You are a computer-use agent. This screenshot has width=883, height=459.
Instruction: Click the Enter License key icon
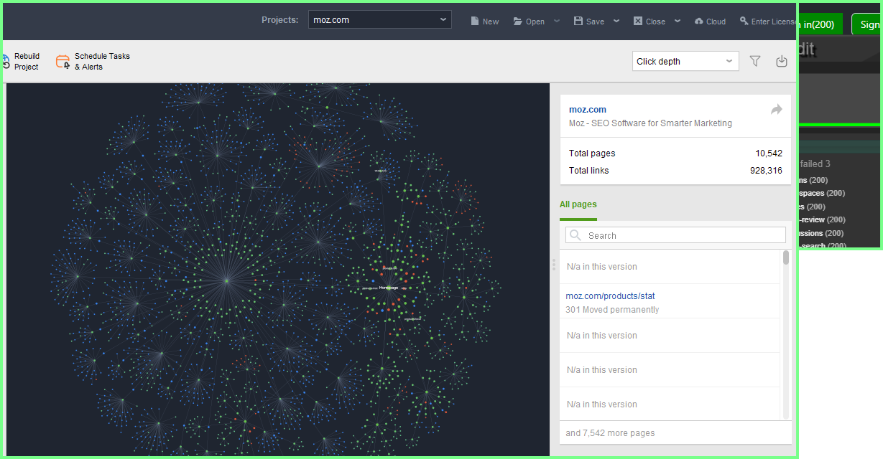(744, 22)
